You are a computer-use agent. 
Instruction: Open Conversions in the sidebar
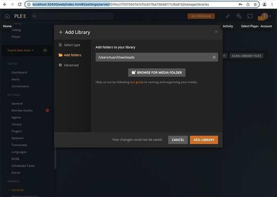pos(20,86)
